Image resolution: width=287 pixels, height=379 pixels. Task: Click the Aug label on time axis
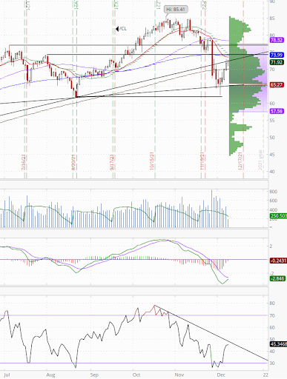pyautogui.click(x=50, y=375)
